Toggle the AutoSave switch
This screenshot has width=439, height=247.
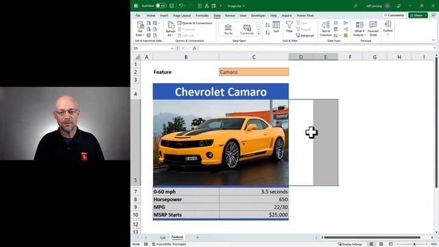[x=161, y=5]
